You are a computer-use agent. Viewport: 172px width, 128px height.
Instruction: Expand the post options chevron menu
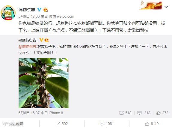[x=166, y=7]
